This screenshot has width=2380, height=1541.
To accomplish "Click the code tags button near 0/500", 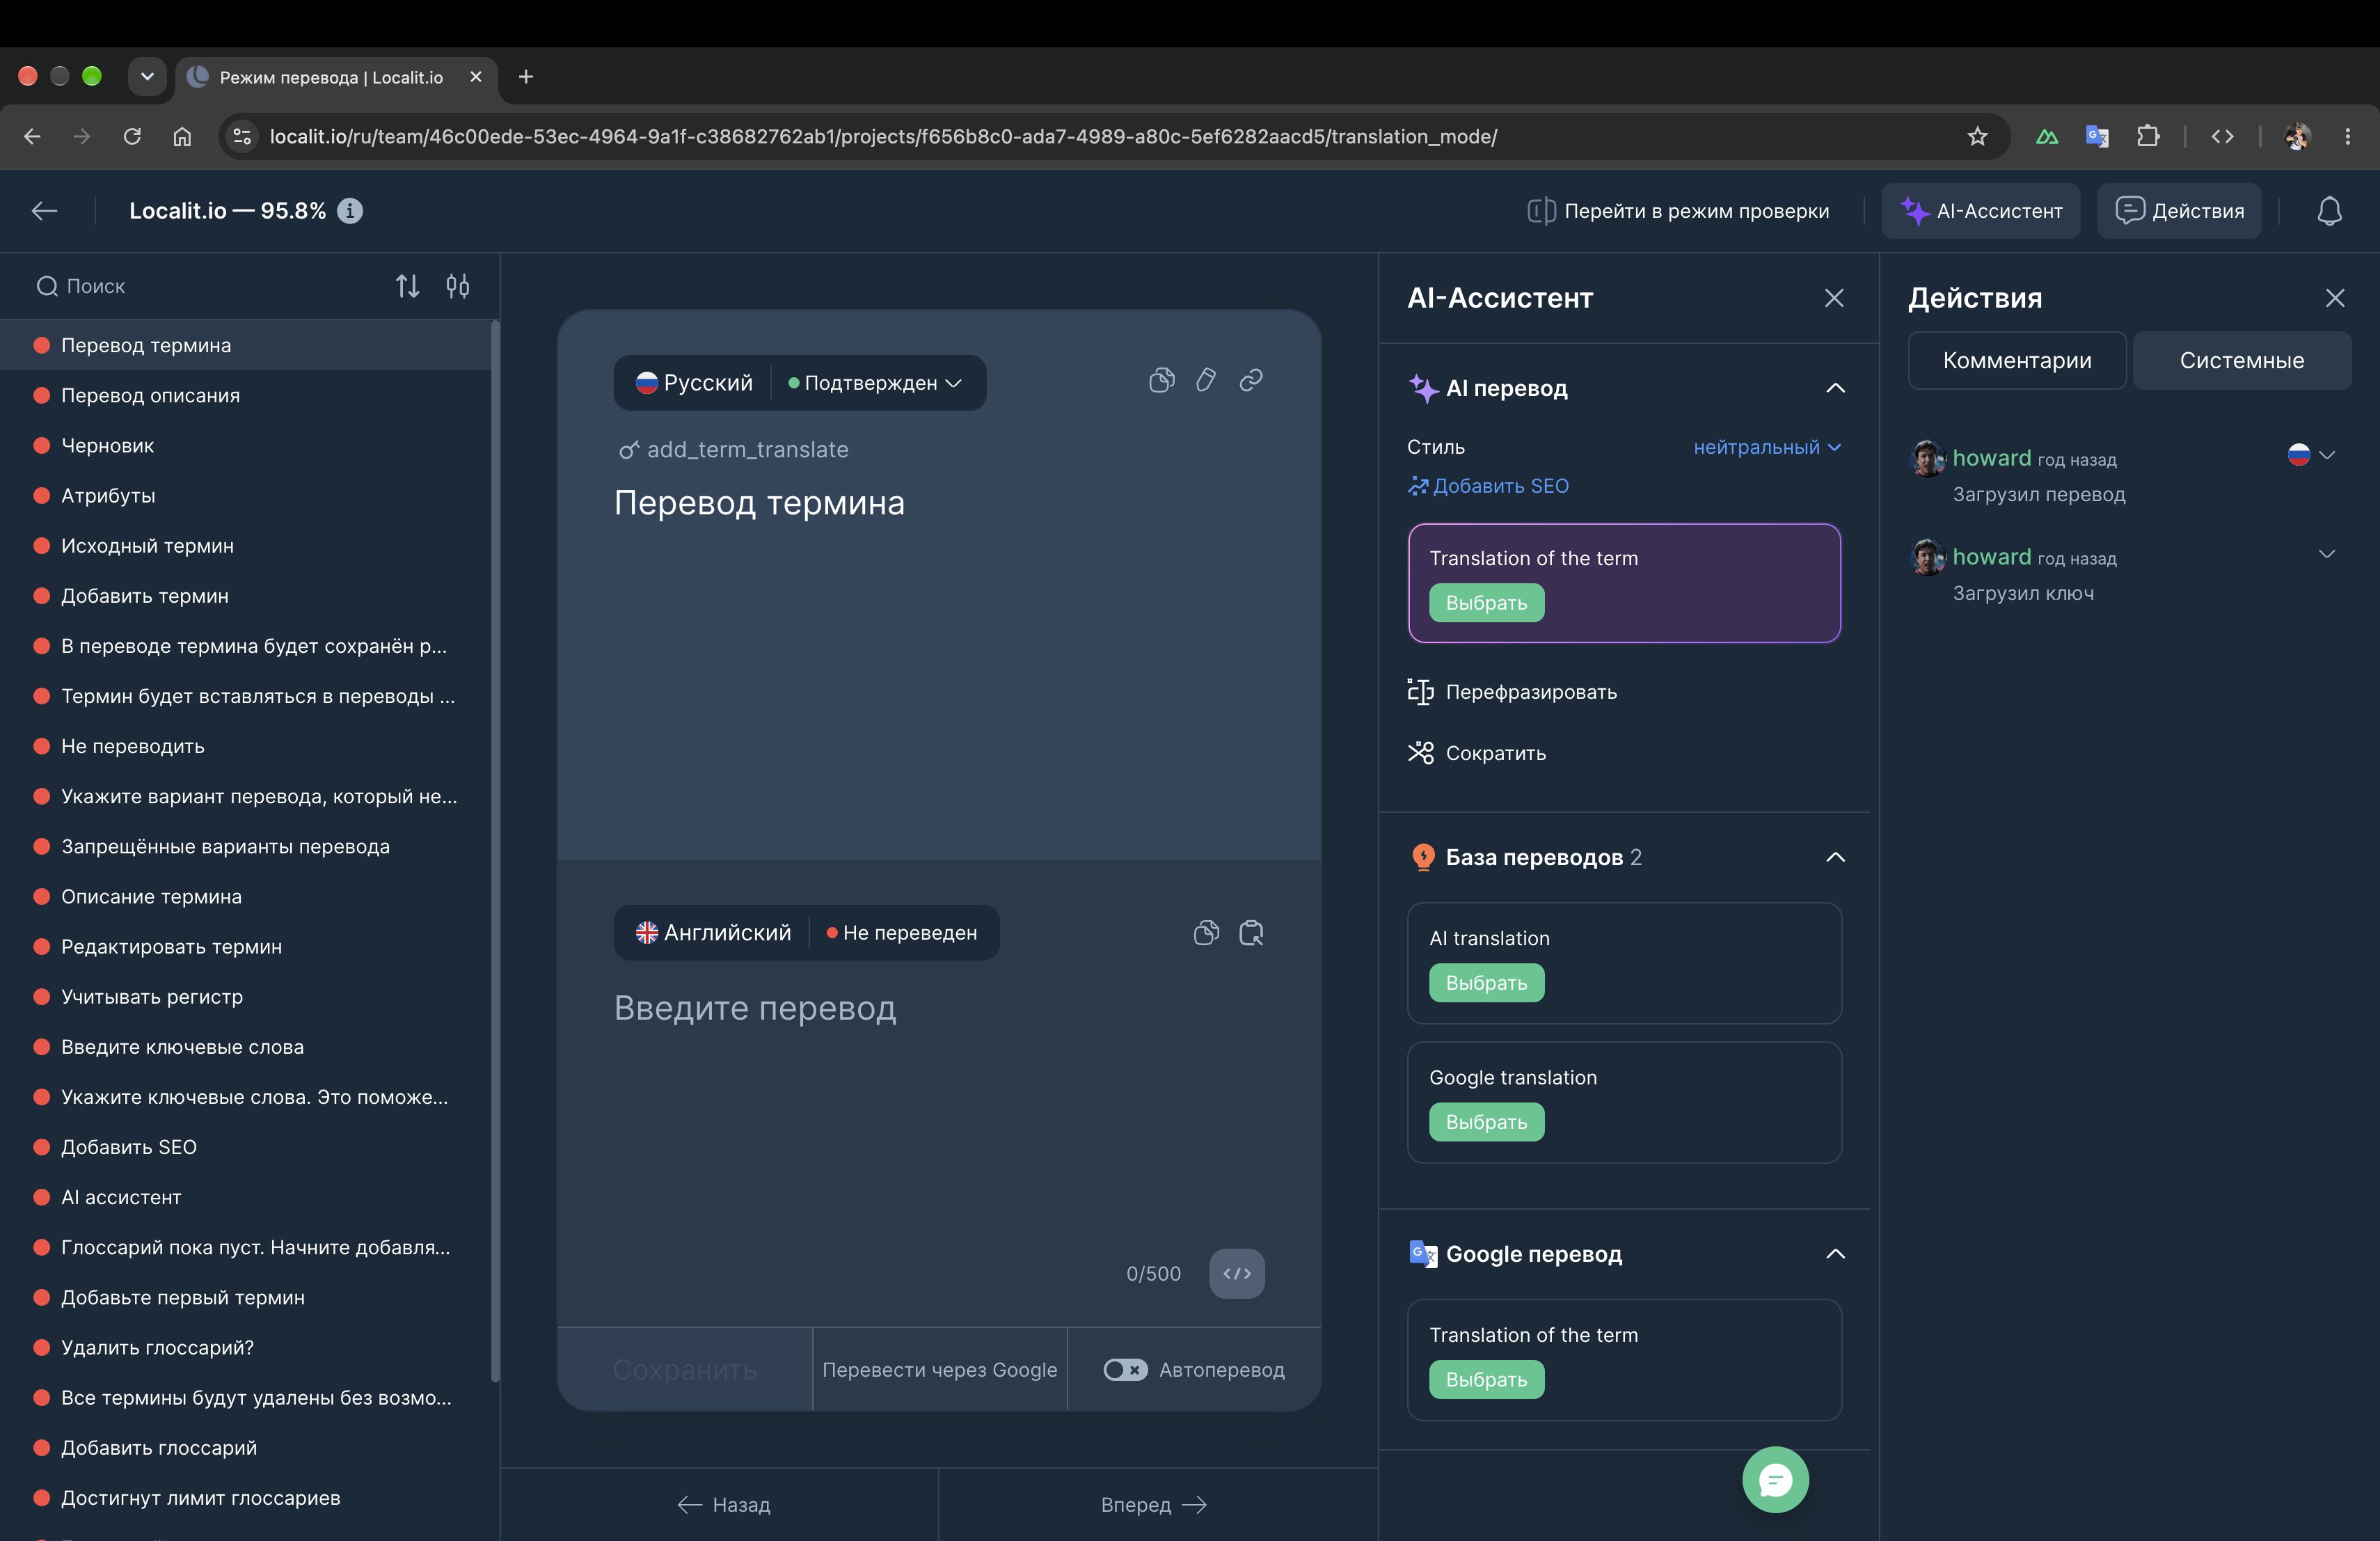I will [x=1237, y=1273].
